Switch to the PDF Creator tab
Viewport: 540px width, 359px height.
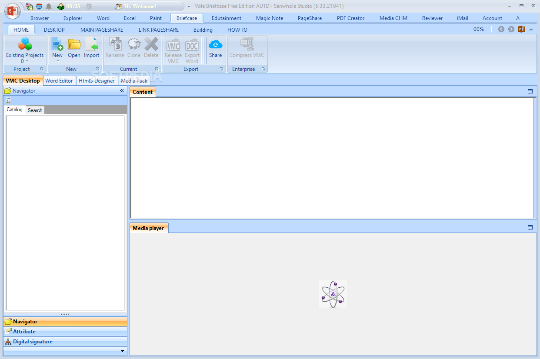pyautogui.click(x=350, y=18)
